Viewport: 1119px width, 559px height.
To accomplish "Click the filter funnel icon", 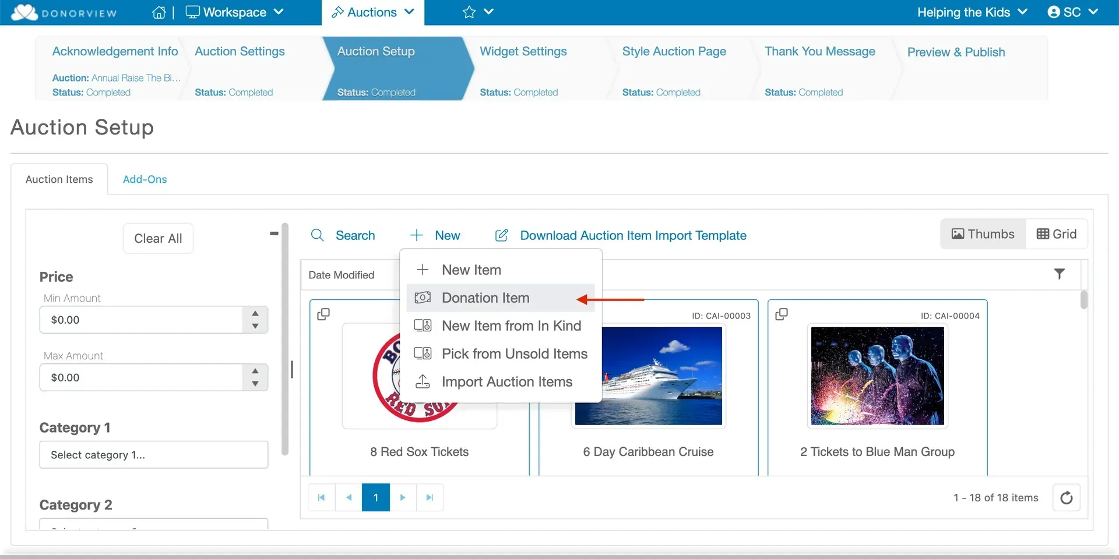I will [x=1060, y=274].
